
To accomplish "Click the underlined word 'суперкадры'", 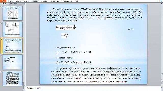I will (106, 81).
